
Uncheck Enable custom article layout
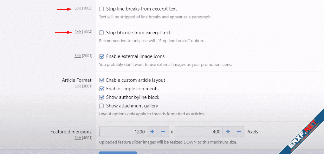click(101, 80)
